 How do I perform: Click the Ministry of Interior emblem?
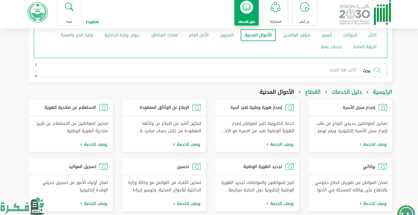point(38,12)
